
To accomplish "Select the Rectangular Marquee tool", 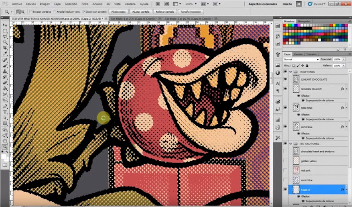I will [5, 31].
